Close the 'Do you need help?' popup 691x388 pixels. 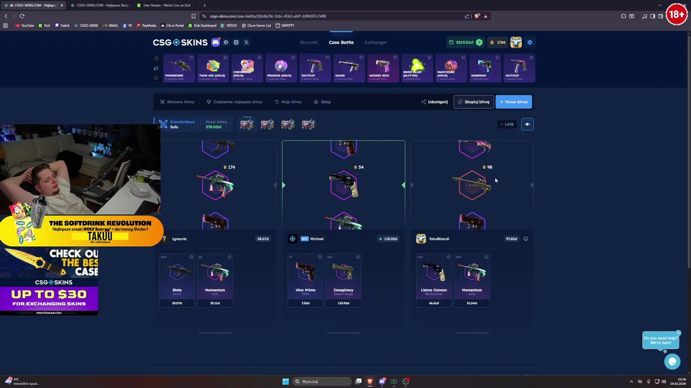678,332
